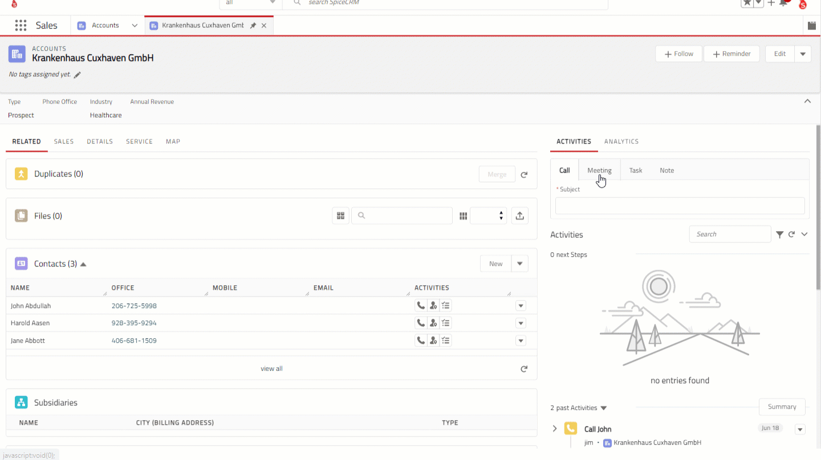Refresh the Duplicates panel
This screenshot has height=460, width=821.
524,175
